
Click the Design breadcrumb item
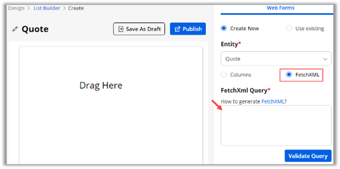tap(16, 8)
